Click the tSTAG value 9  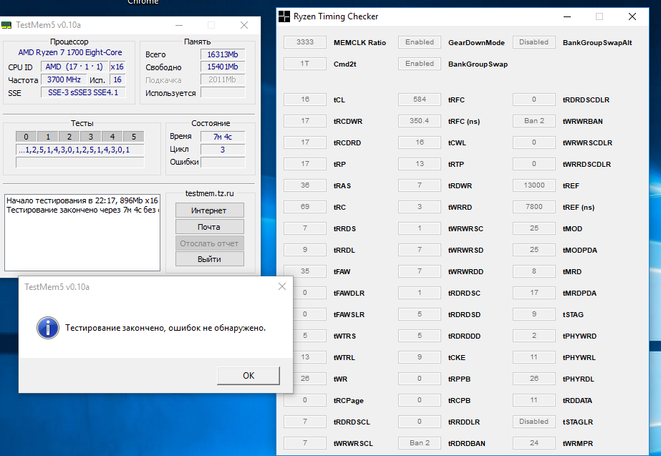click(534, 314)
